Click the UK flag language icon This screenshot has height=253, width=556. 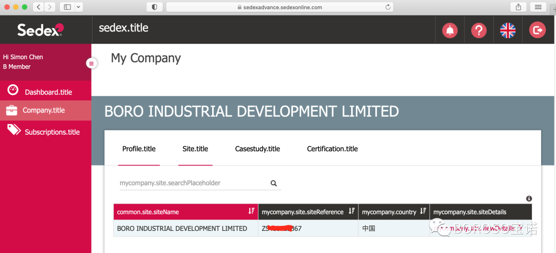[x=508, y=30]
